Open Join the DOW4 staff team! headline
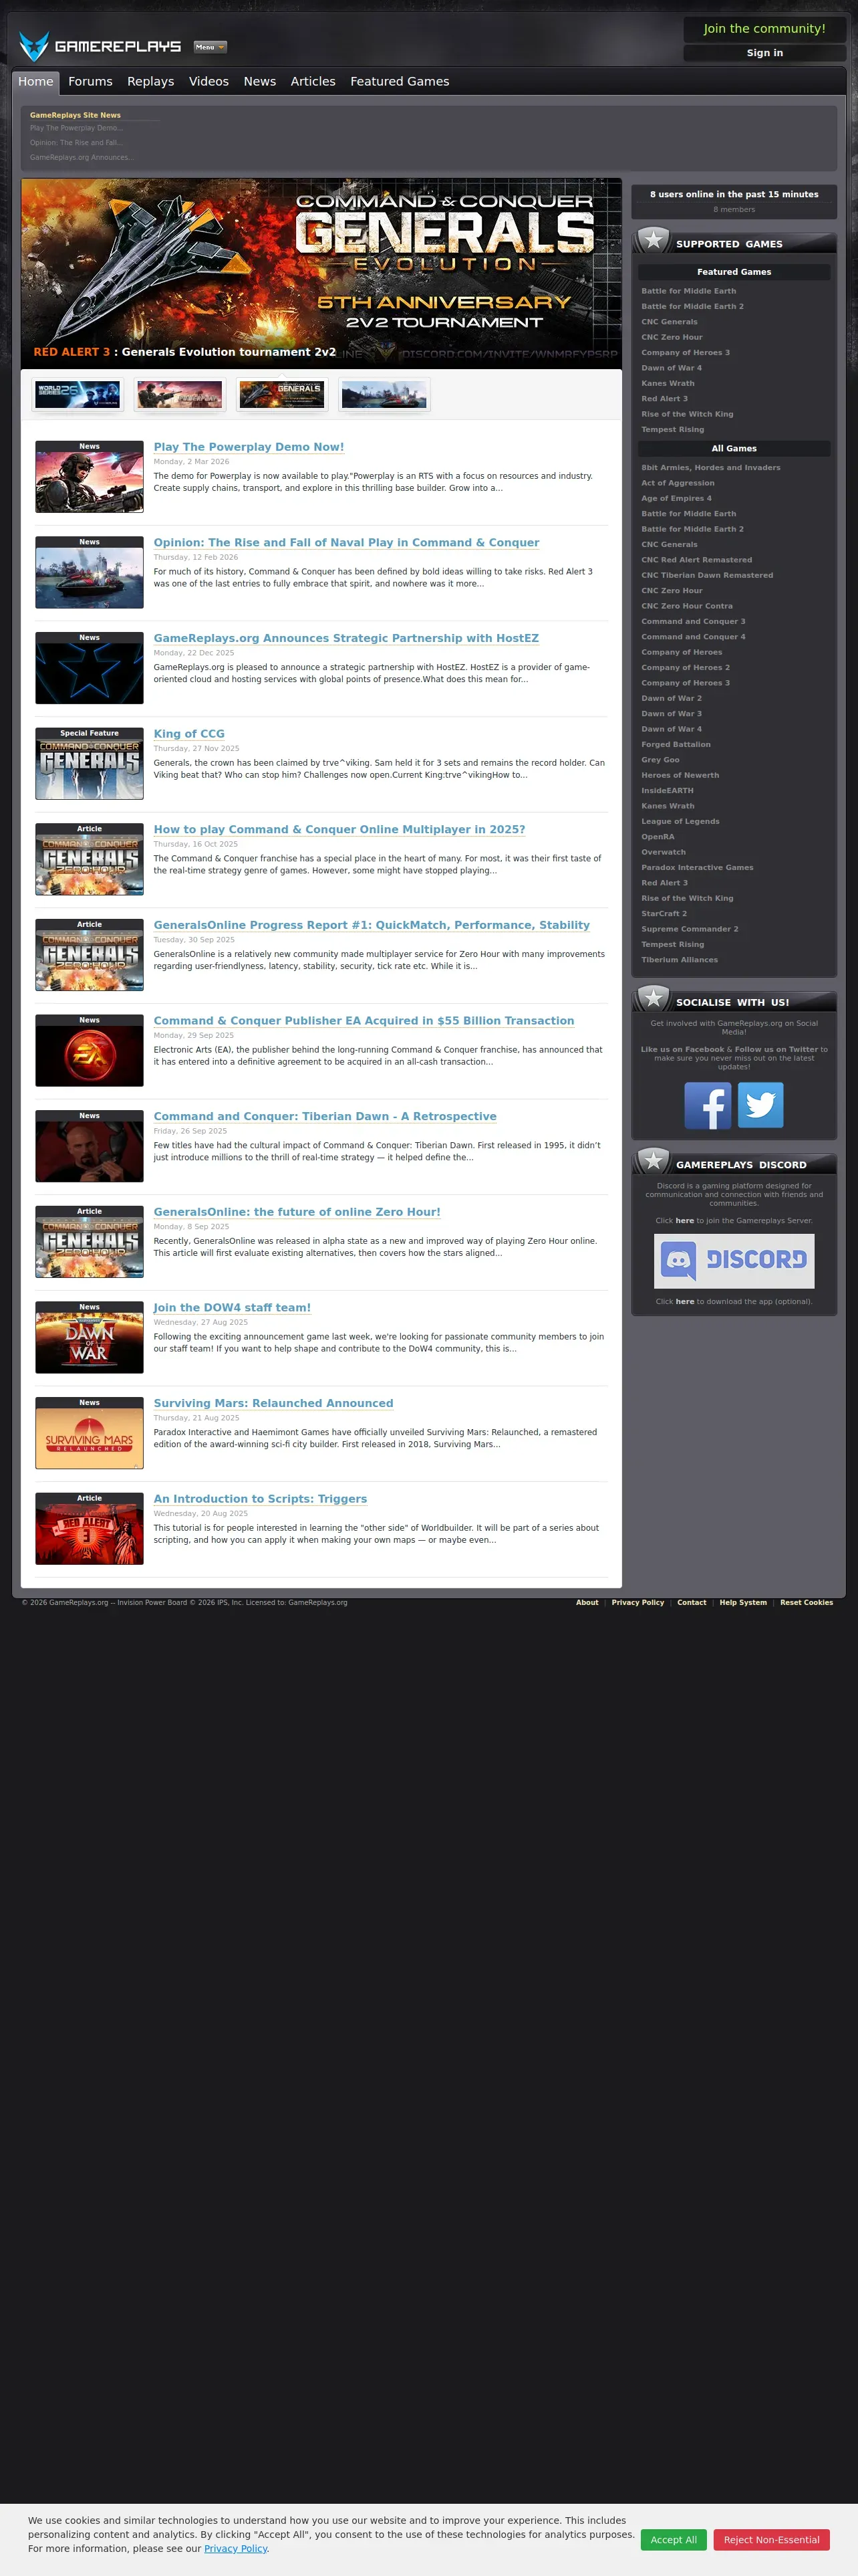The image size is (858, 2576). click(x=232, y=1307)
